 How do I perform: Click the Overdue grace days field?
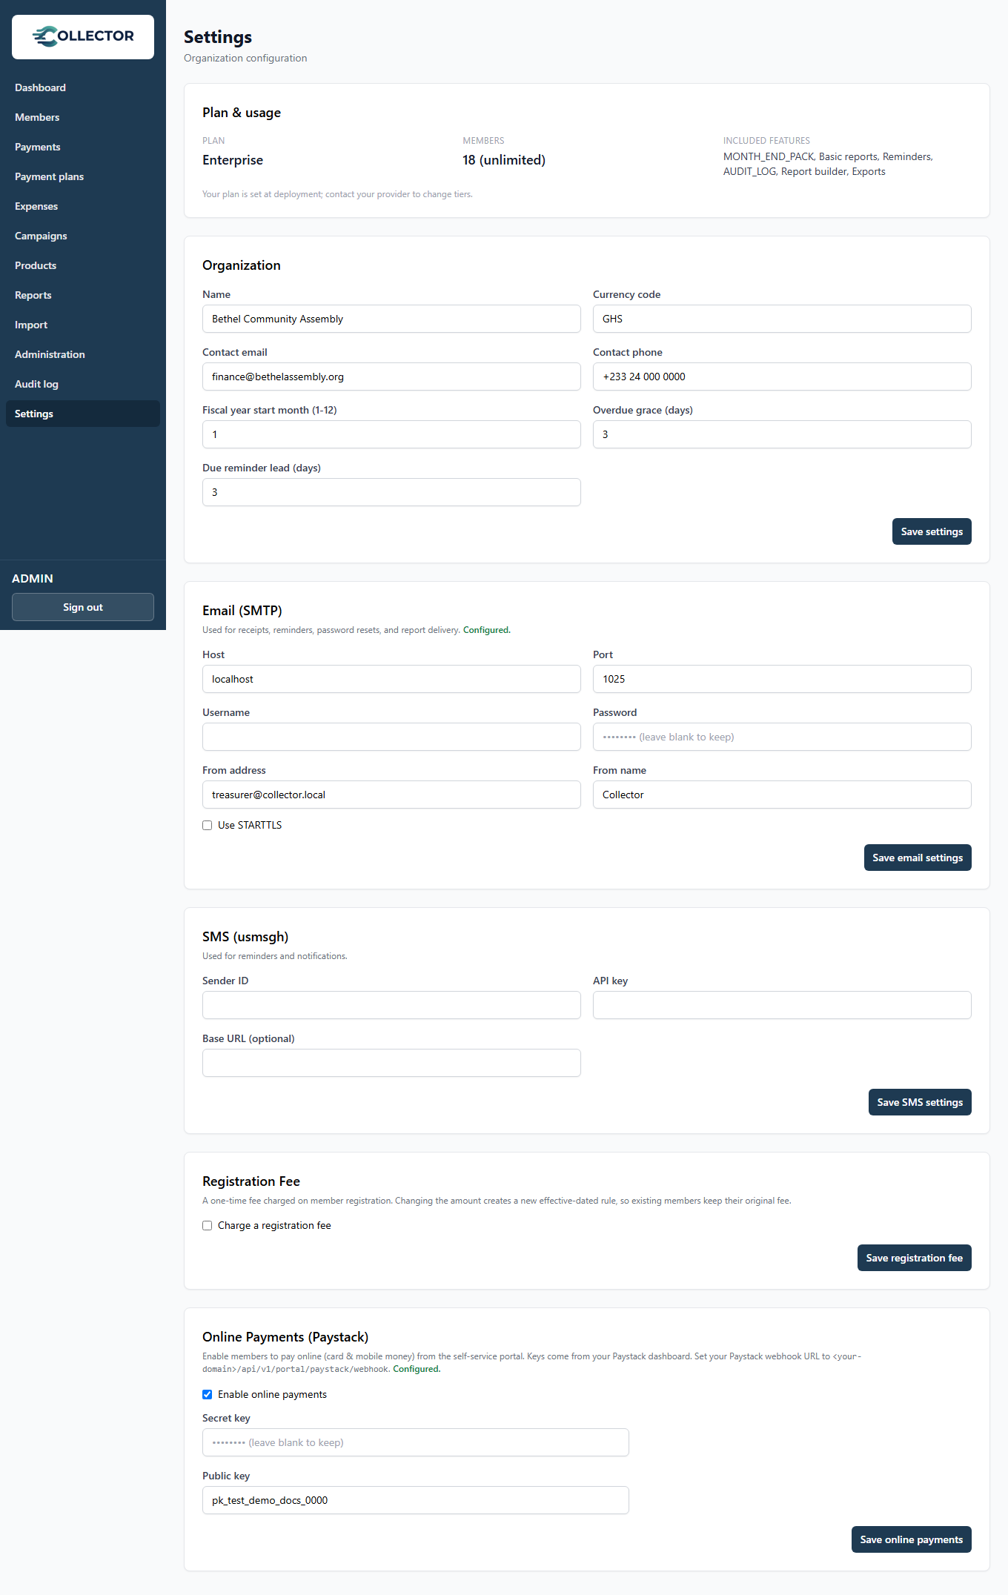click(x=782, y=434)
